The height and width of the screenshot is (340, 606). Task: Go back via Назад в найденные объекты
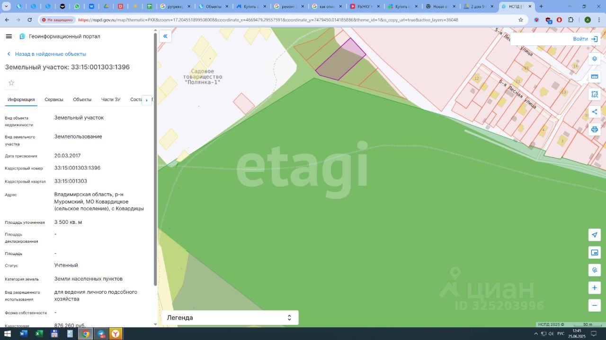46,54
